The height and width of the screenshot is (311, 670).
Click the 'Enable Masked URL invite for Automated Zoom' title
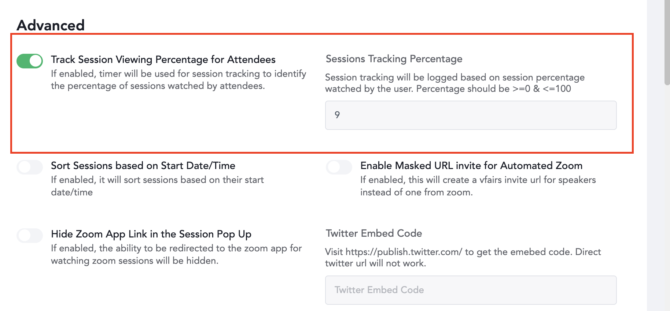tap(471, 166)
